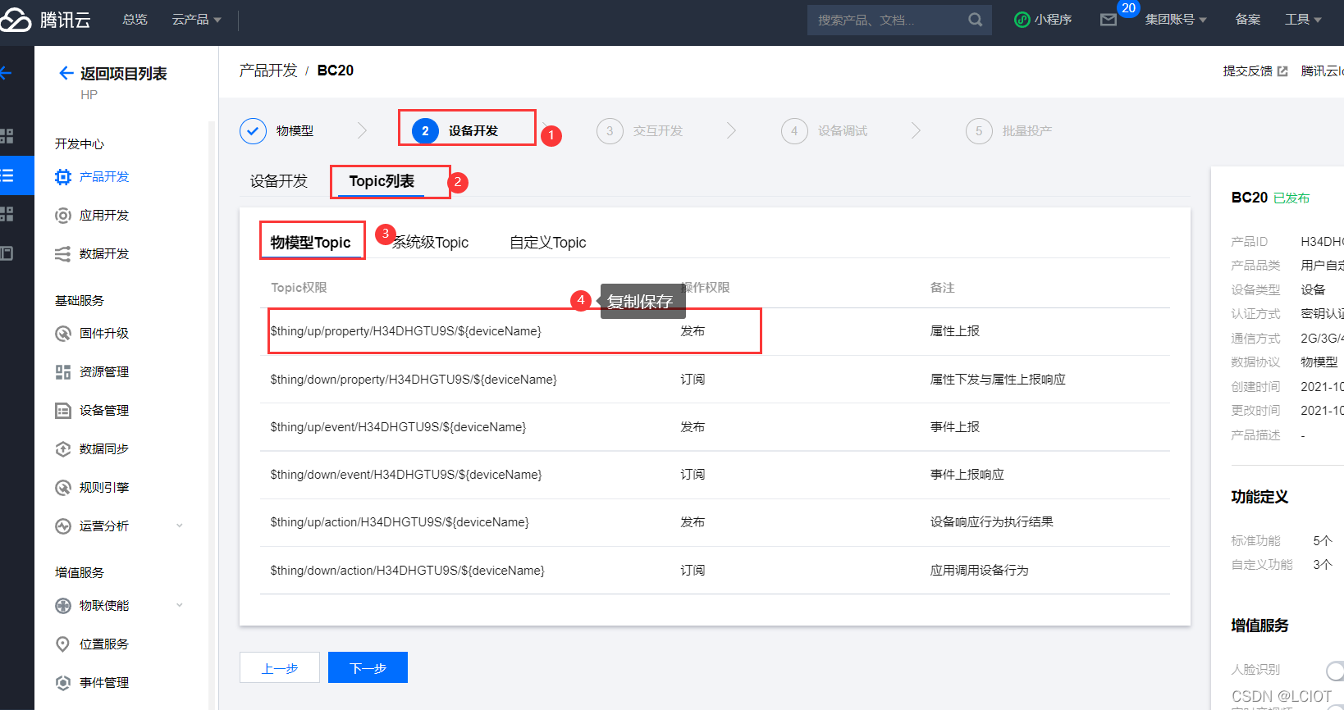This screenshot has width=1344, height=710.
Task: Click the 运营分析 sidebar icon
Action: pos(63,526)
